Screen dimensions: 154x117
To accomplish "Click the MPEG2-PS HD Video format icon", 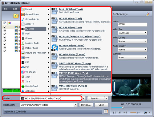I will coord(55,65).
